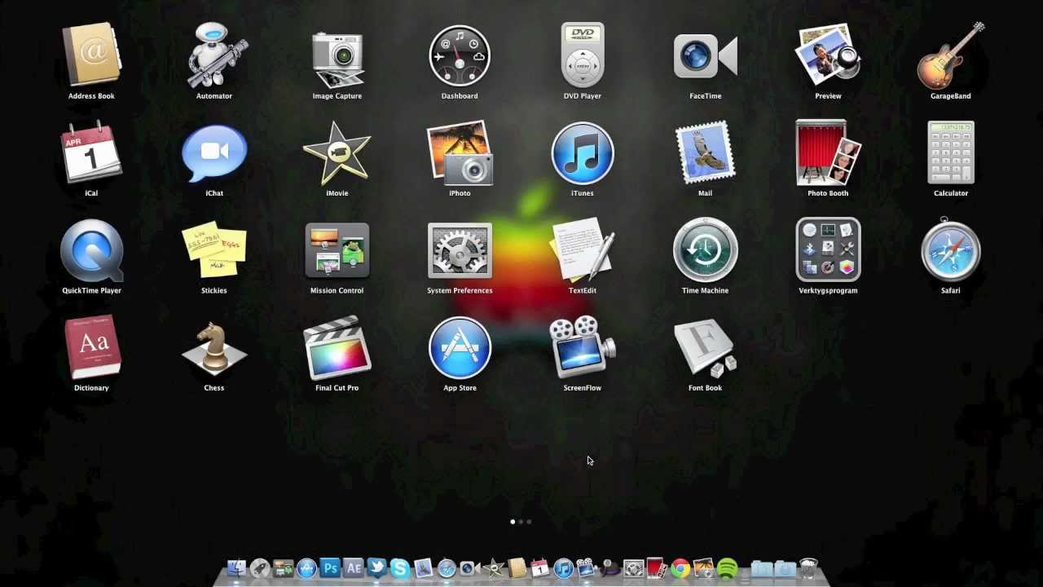This screenshot has height=587, width=1043.
Task: Open the Font Book app
Action: [706, 347]
